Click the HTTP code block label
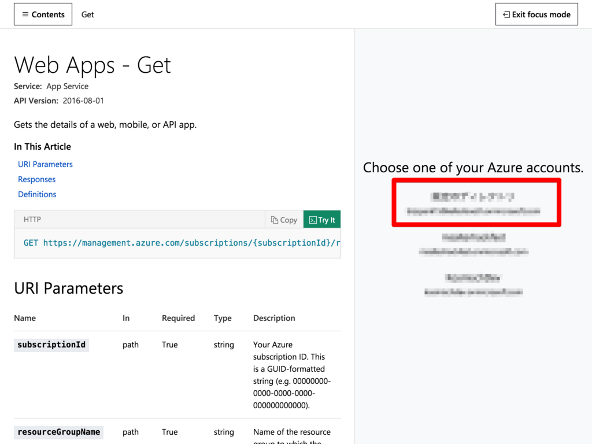This screenshot has height=444, width=592. click(x=32, y=219)
